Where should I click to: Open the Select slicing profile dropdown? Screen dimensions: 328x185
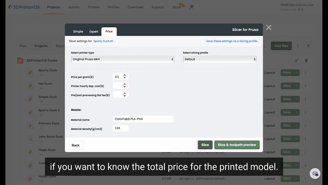pyautogui.click(x=220, y=59)
